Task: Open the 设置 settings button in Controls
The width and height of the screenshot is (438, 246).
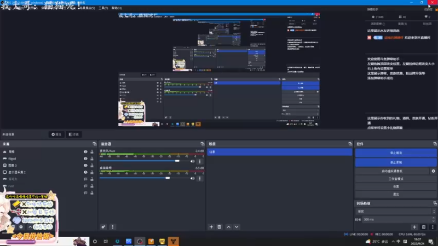Action: [396, 186]
